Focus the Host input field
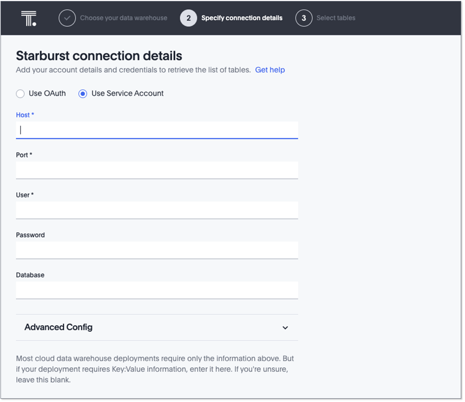Screen dimensions: 465x402 point(157,130)
